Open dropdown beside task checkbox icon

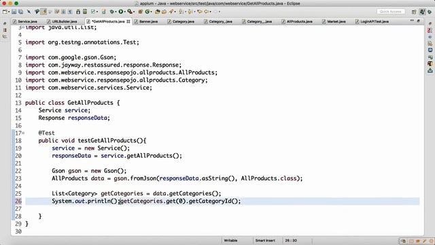97,12
